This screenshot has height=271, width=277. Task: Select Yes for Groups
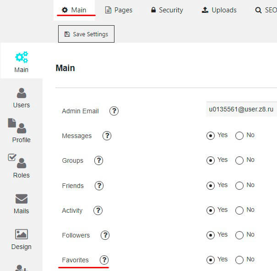[x=211, y=160]
